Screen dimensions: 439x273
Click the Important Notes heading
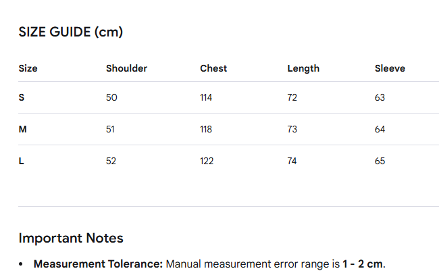pyautogui.click(x=71, y=239)
